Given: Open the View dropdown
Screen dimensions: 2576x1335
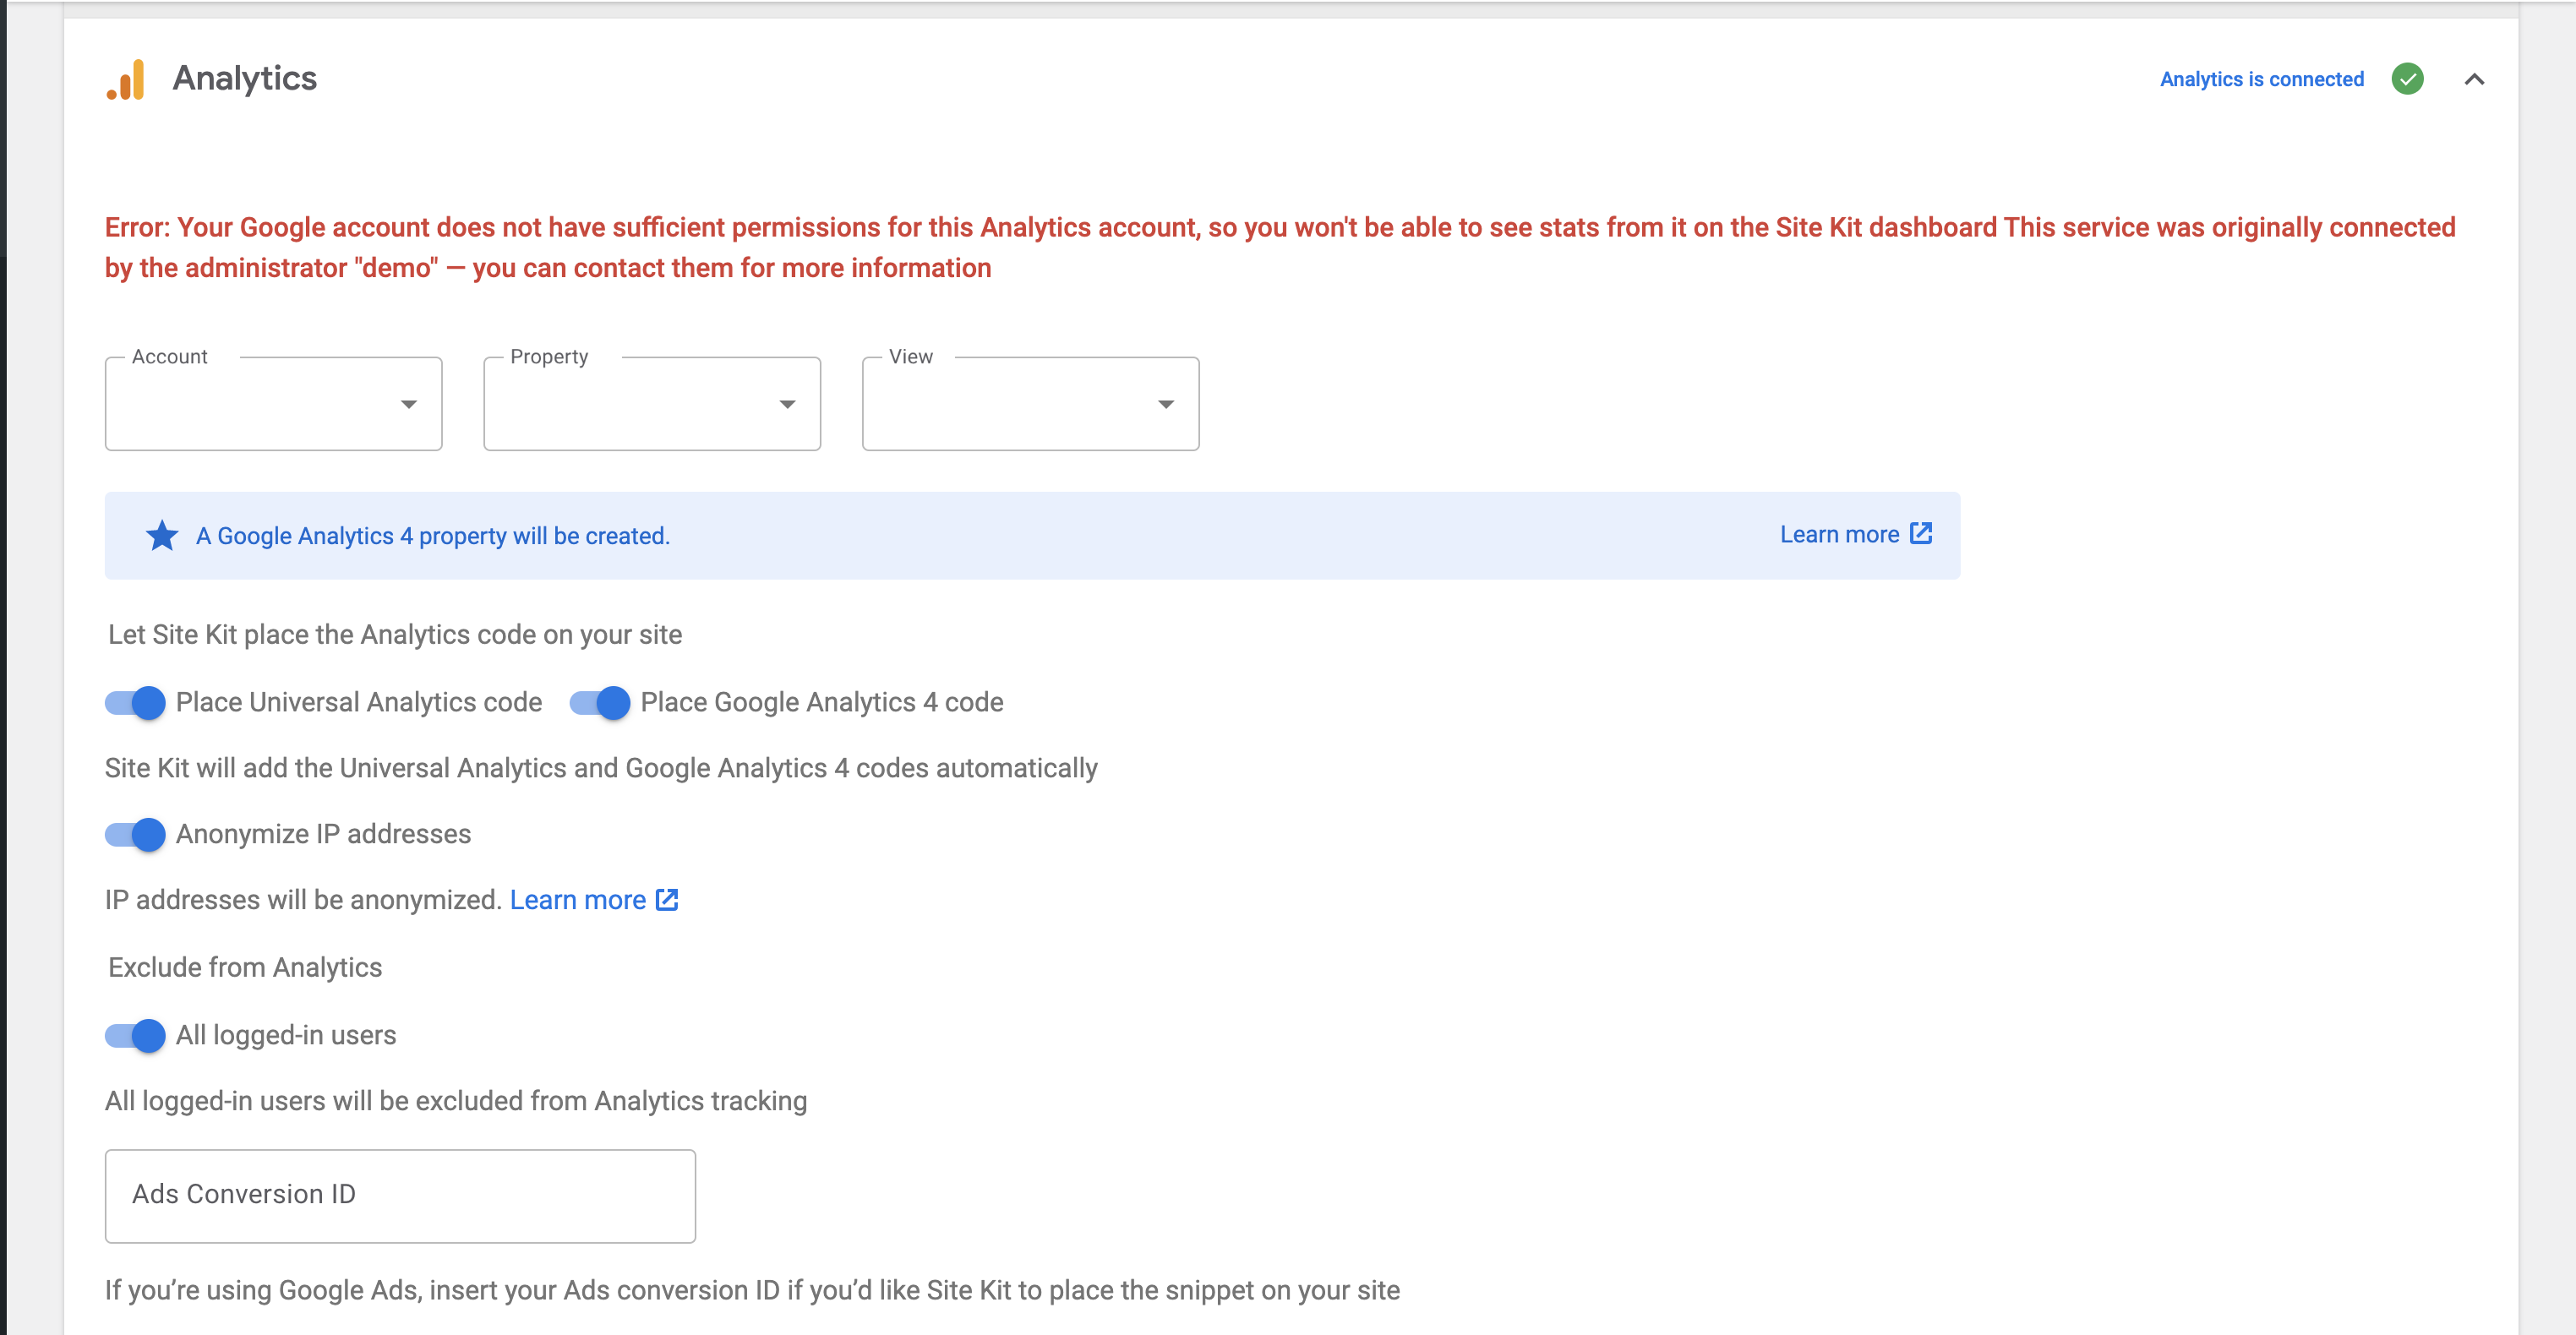Looking at the screenshot, I should 1030,404.
